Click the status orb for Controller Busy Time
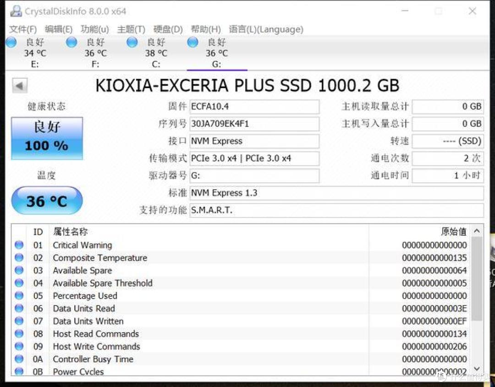This screenshot has width=495, height=387. 19,359
